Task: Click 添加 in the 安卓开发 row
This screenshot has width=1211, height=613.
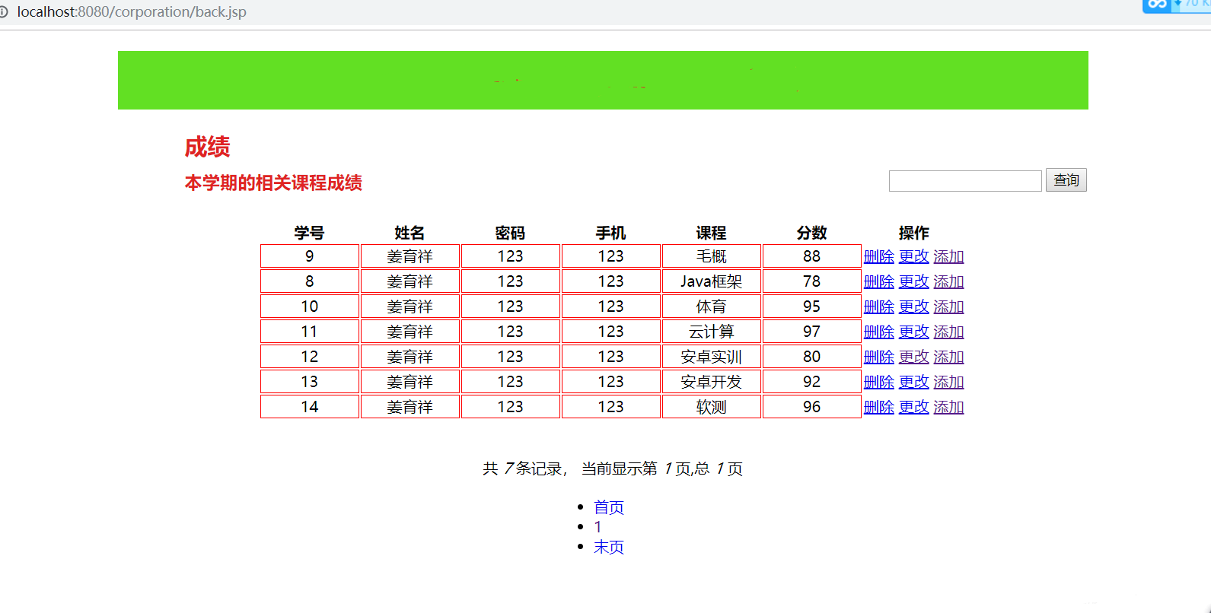Action: pos(948,383)
